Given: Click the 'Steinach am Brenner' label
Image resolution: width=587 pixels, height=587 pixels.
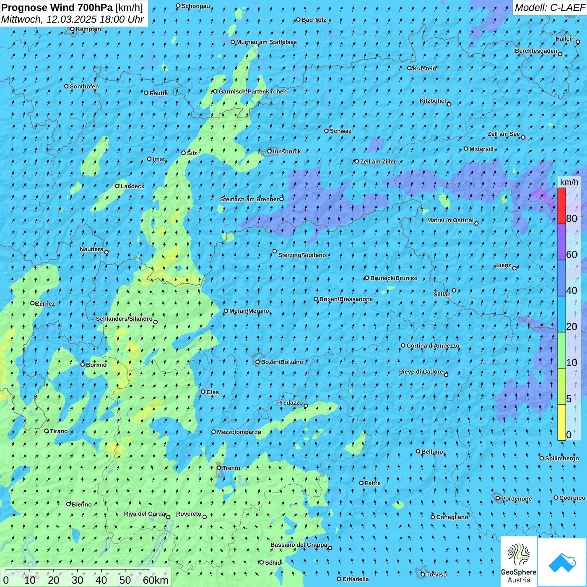Looking at the screenshot, I should click(249, 199).
